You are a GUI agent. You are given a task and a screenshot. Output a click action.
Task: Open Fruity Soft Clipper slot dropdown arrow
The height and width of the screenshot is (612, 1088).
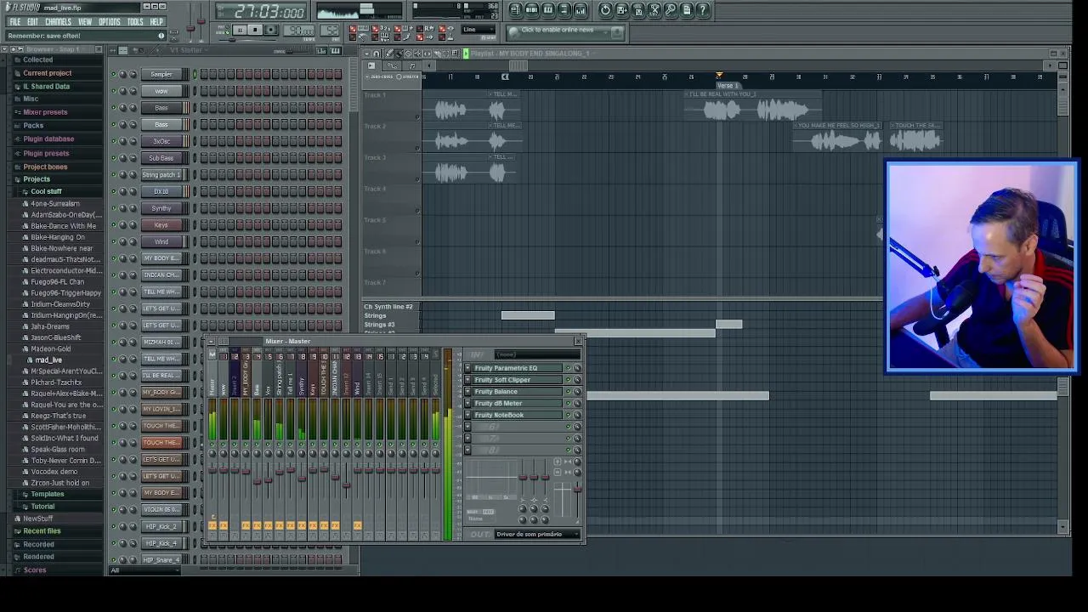point(467,380)
